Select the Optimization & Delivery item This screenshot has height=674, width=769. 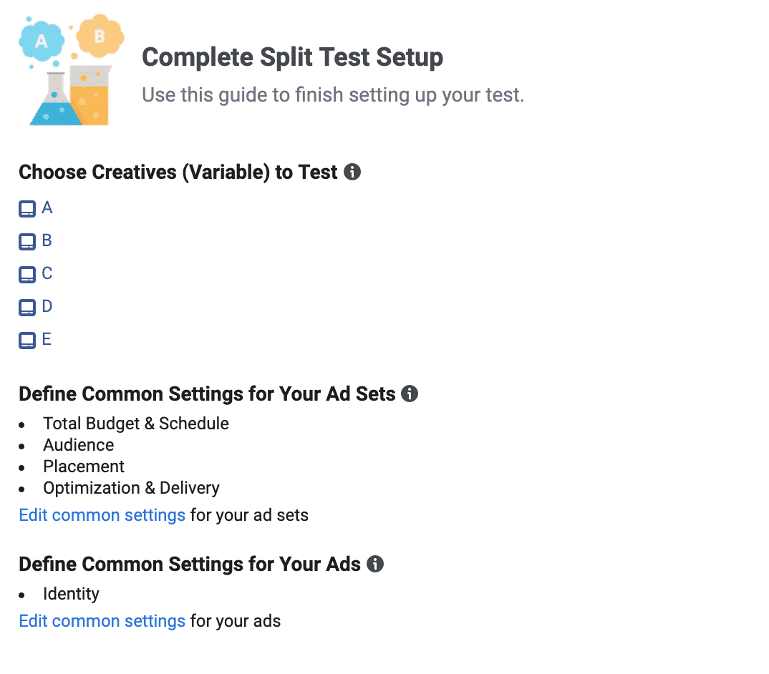(132, 488)
